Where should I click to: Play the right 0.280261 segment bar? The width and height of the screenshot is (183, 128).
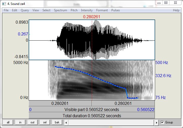pyautogui.click(x=123, y=103)
